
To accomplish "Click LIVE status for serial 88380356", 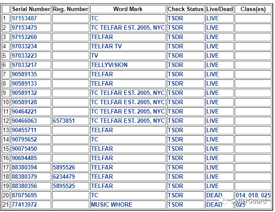I will (212, 186).
